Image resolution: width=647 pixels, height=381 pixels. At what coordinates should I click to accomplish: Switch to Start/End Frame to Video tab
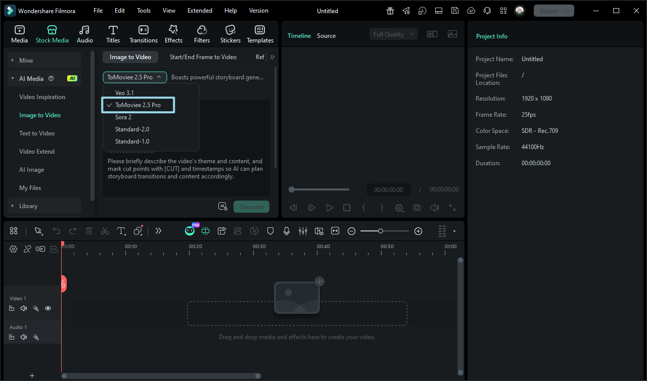click(203, 57)
